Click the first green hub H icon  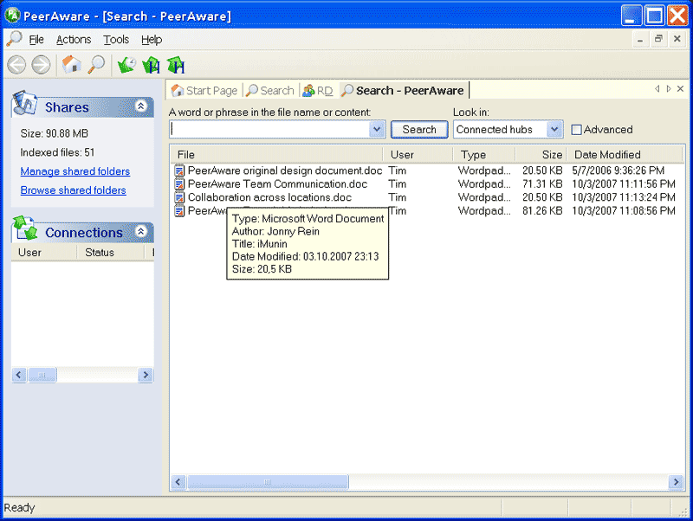point(152,65)
